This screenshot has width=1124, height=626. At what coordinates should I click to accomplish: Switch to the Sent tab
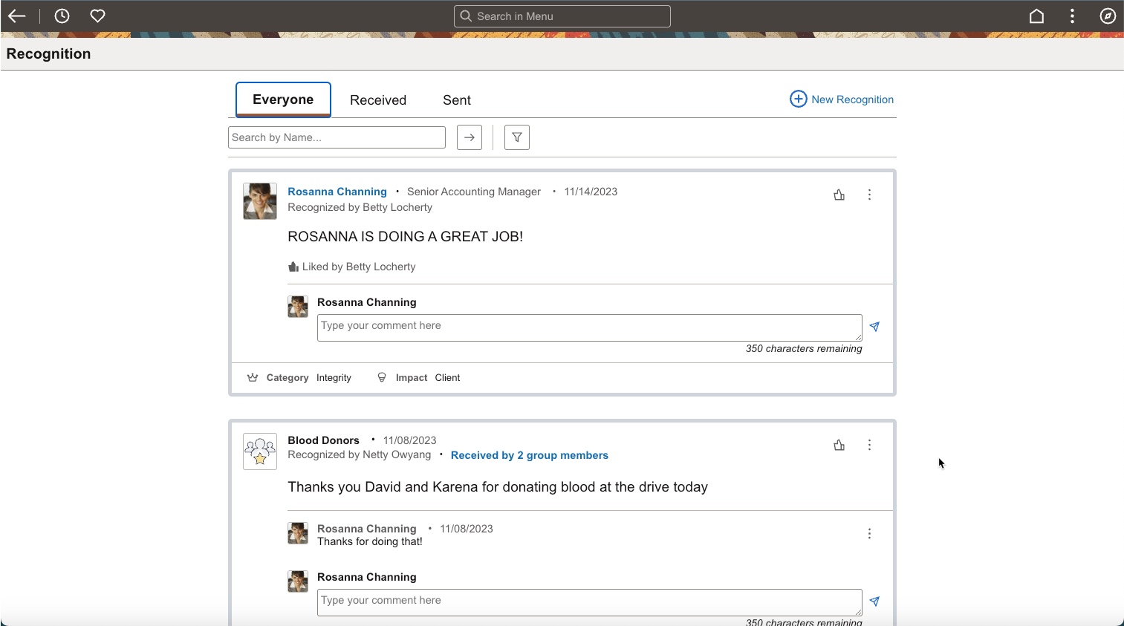(457, 100)
